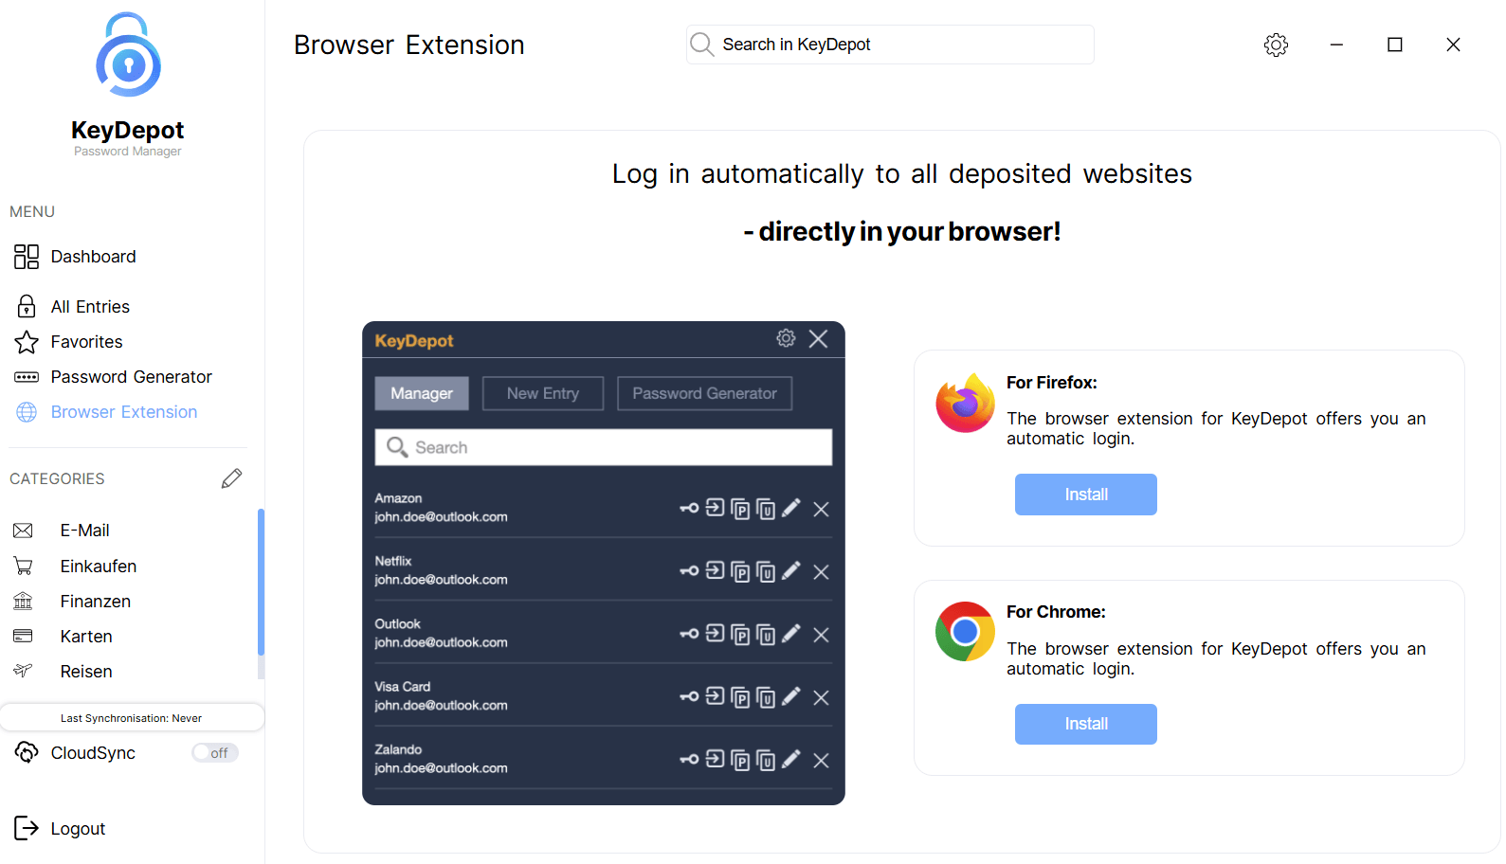The height and width of the screenshot is (864, 1506).
Task: Click the card icon beside Karten
Action: (23, 636)
